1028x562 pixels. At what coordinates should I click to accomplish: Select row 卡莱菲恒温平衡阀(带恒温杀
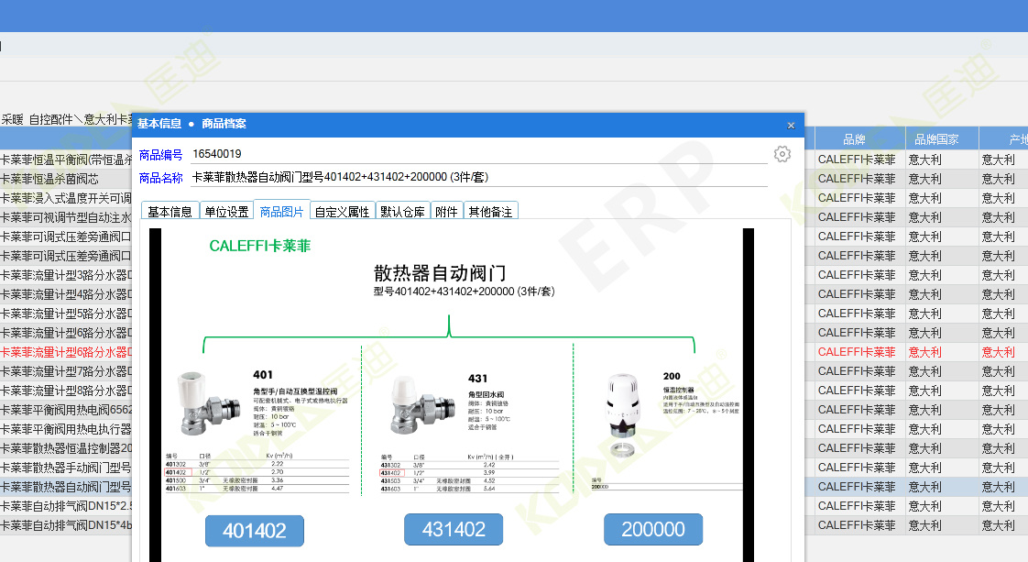click(66, 160)
